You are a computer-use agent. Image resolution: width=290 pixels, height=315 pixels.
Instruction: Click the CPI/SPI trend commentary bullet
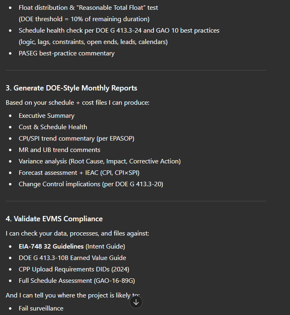(x=76, y=139)
